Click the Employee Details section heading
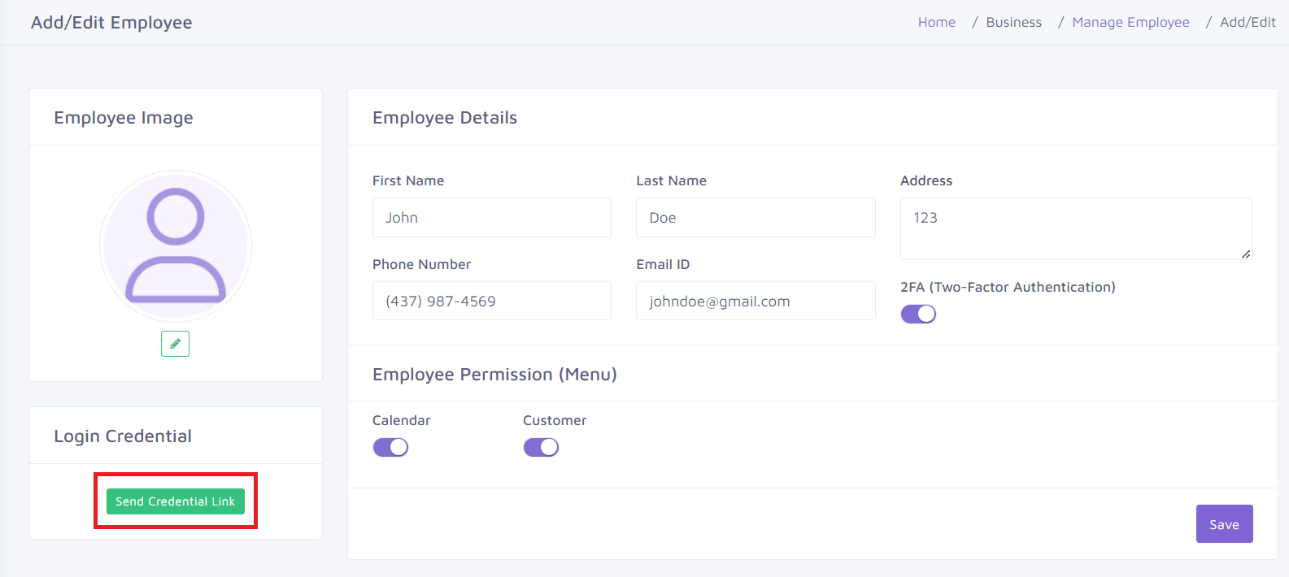Screen dimensions: 1289x577 click(x=445, y=118)
